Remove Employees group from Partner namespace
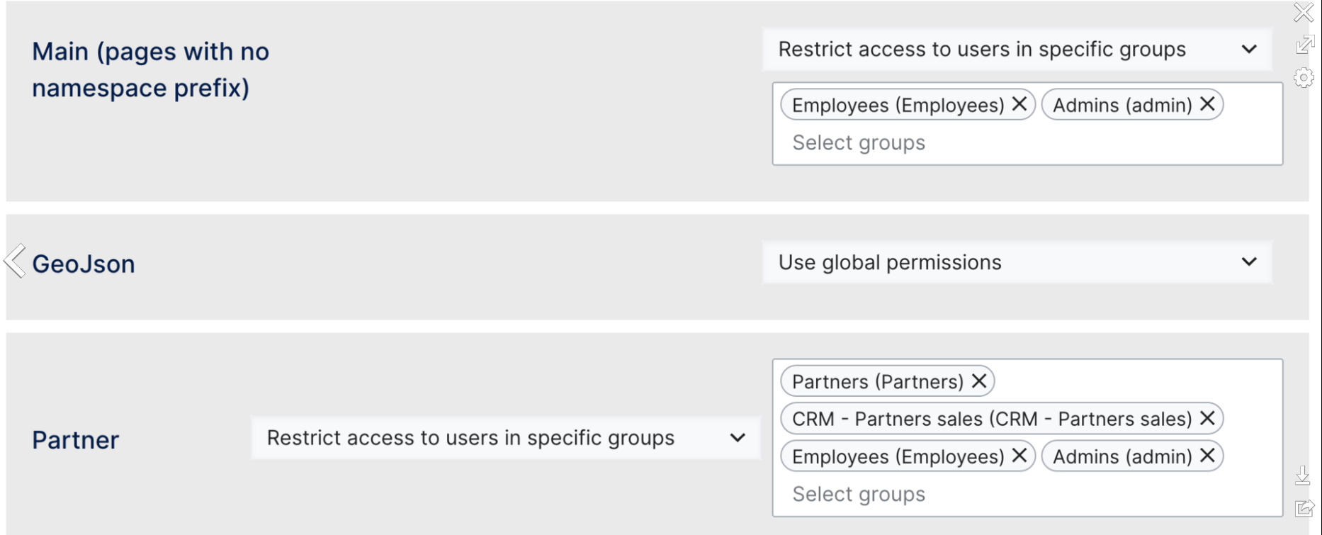 (1019, 456)
